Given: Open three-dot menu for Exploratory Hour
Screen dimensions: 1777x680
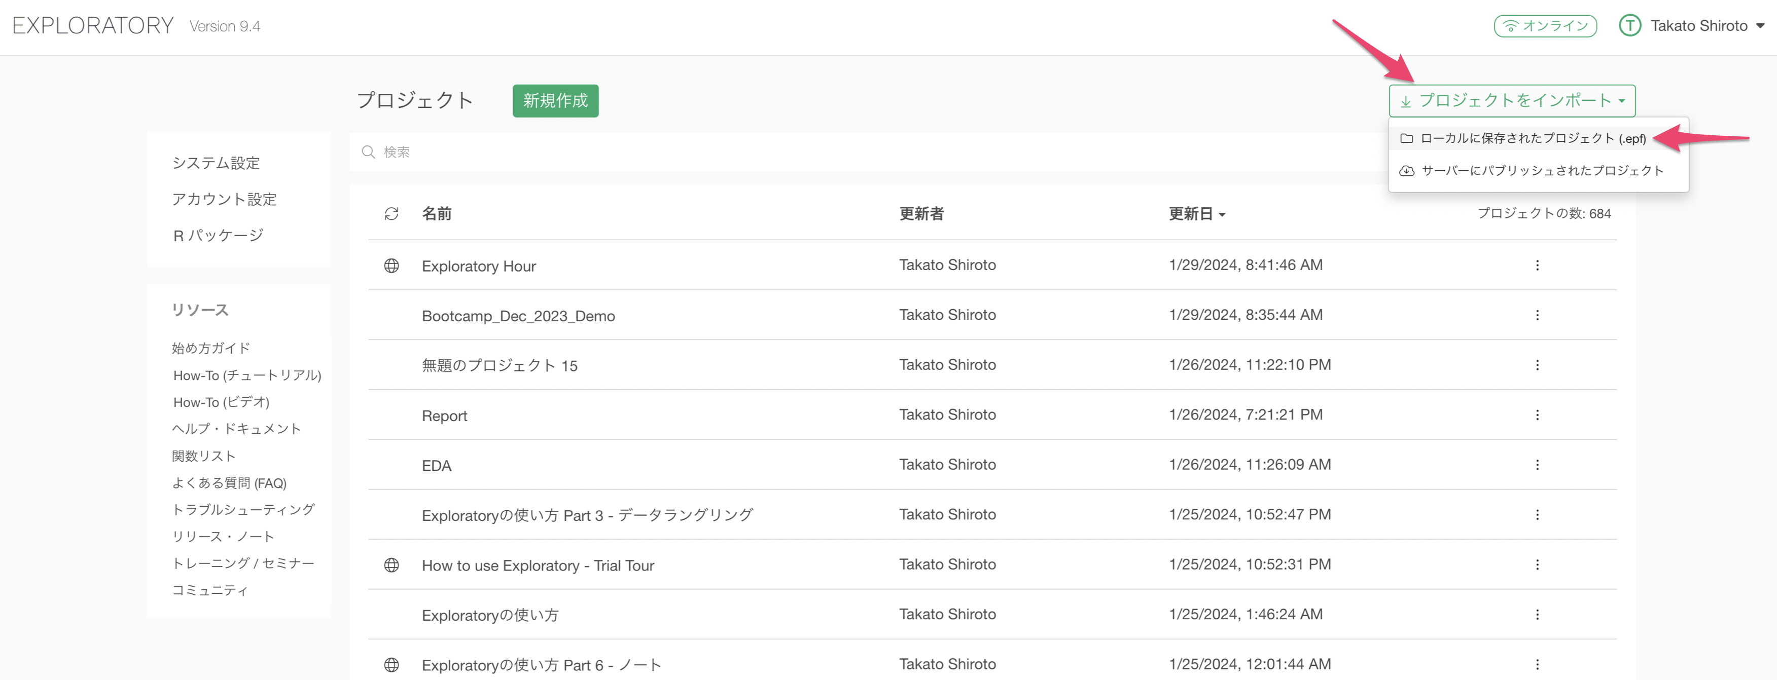Looking at the screenshot, I should (1537, 265).
